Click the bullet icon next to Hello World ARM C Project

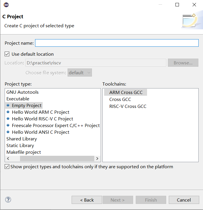(x=8, y=112)
